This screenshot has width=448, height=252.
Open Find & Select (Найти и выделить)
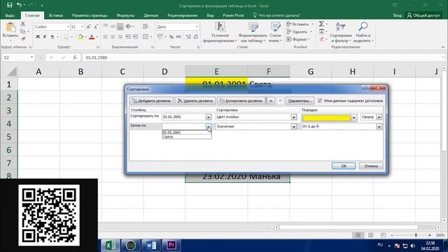pyautogui.click(x=363, y=32)
